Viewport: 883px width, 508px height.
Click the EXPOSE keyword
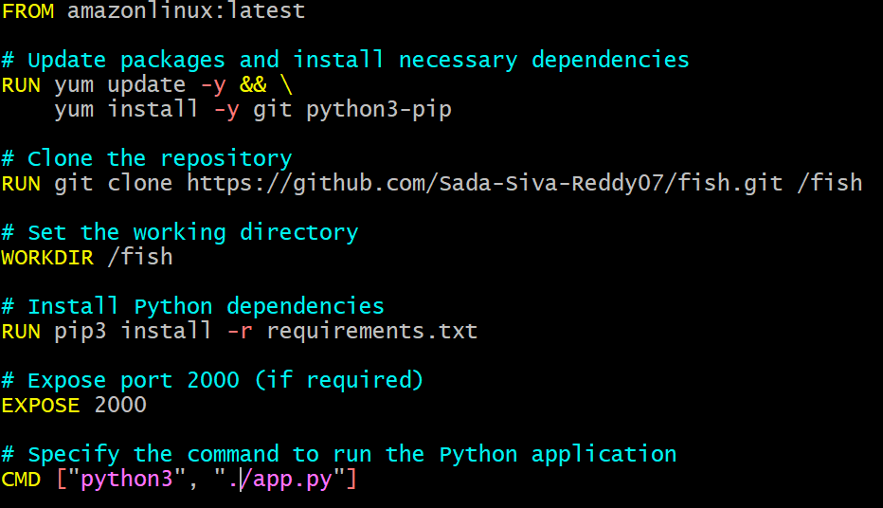(x=41, y=406)
